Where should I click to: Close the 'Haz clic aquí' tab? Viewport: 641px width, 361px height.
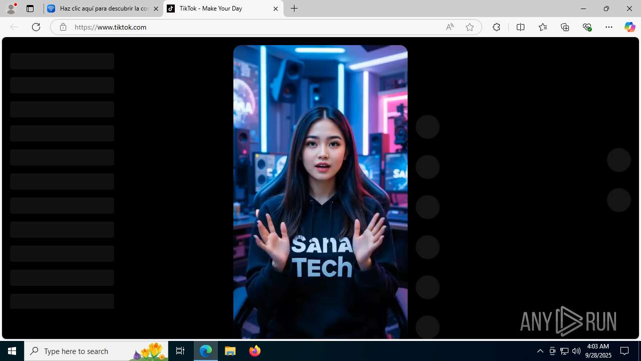(156, 9)
